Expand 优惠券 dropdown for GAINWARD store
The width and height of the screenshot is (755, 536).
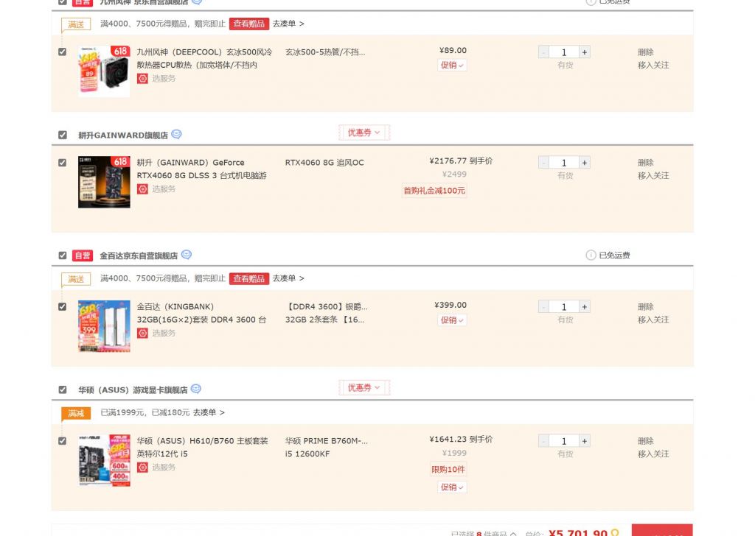point(364,133)
